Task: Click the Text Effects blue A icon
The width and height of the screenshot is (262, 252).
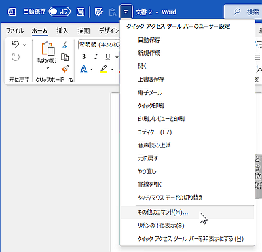Action: tap(84, 69)
